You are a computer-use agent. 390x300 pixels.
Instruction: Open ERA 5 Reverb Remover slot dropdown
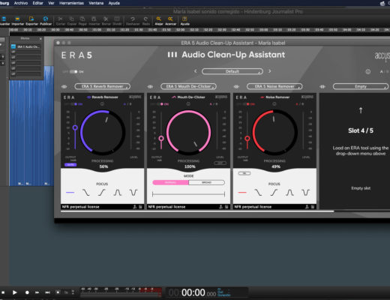(x=103, y=86)
